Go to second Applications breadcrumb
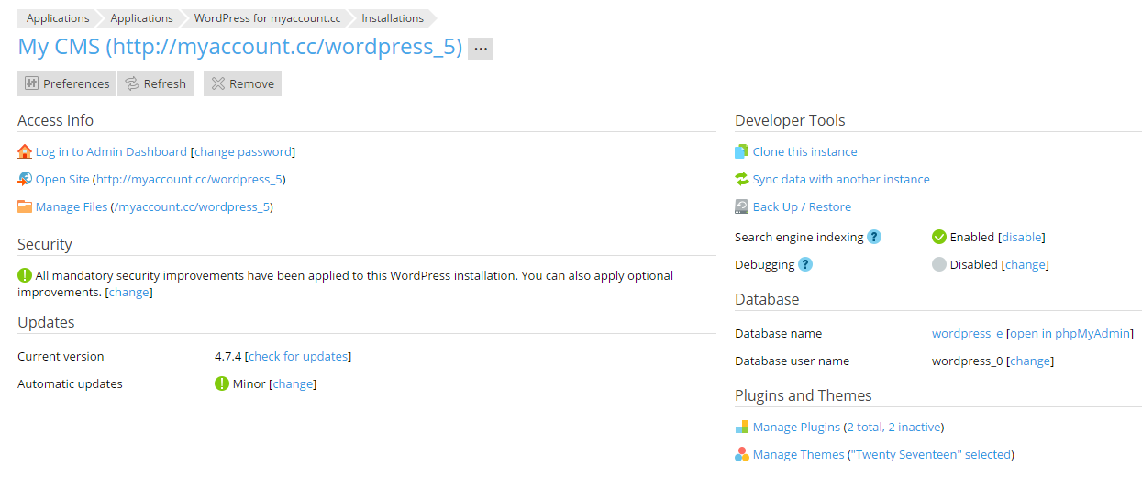This screenshot has height=500, width=1142. [141, 17]
